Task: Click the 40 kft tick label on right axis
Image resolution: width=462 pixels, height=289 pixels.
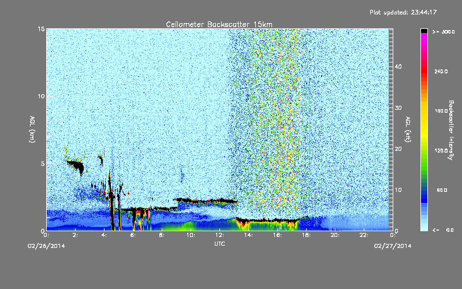Action: 398,66
